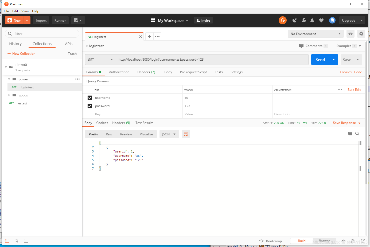Open the Examples dropdown
The height and width of the screenshot is (247, 370).
[349, 46]
